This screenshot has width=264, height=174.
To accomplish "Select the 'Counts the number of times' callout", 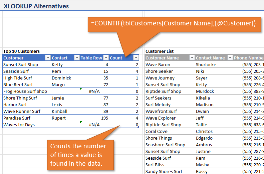I will tap(78, 155).
